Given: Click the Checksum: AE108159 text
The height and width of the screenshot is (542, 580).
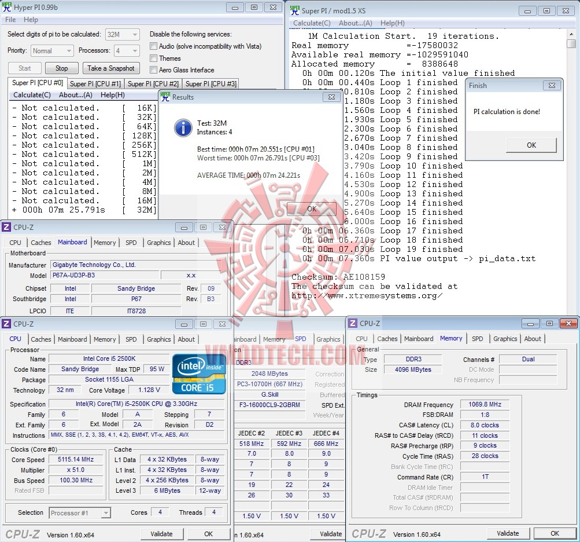Looking at the screenshot, I should pos(338,277).
